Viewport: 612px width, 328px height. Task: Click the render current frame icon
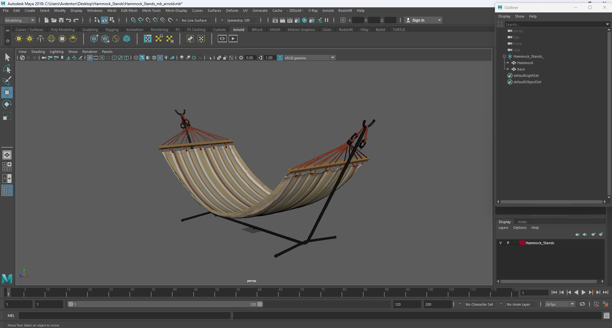click(x=283, y=20)
